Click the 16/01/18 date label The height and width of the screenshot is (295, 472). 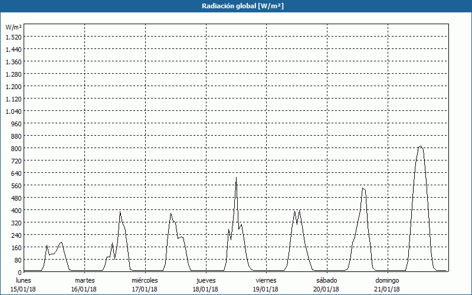(84, 289)
